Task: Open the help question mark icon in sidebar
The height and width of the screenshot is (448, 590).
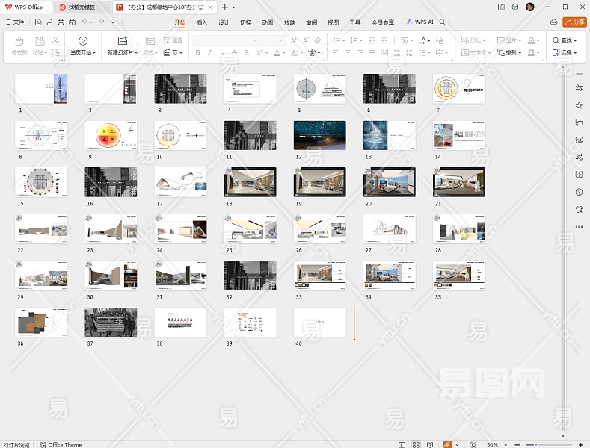Action: point(579,192)
